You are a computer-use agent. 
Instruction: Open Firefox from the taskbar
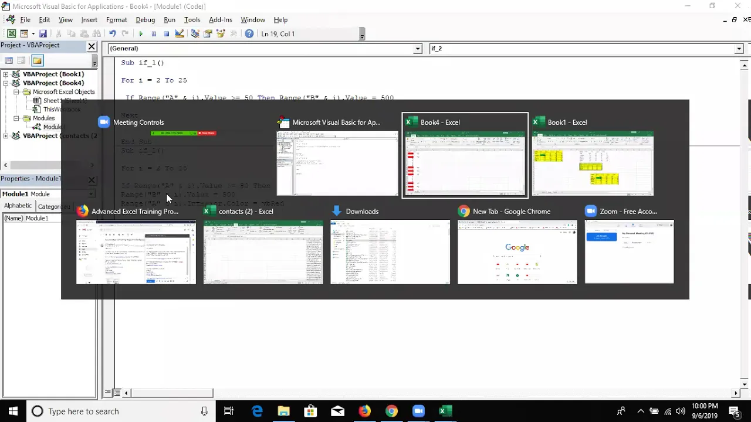coord(364,411)
